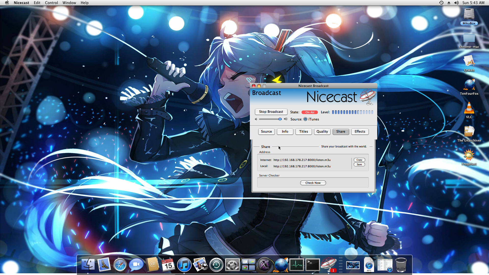Screen dimensions: 489x275
Task: Click the On Air state indicator
Action: click(310, 112)
